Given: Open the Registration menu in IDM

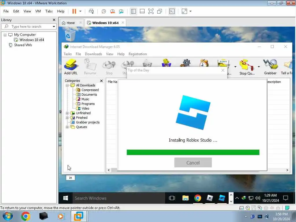Looking at the screenshot, I should click(138, 54).
